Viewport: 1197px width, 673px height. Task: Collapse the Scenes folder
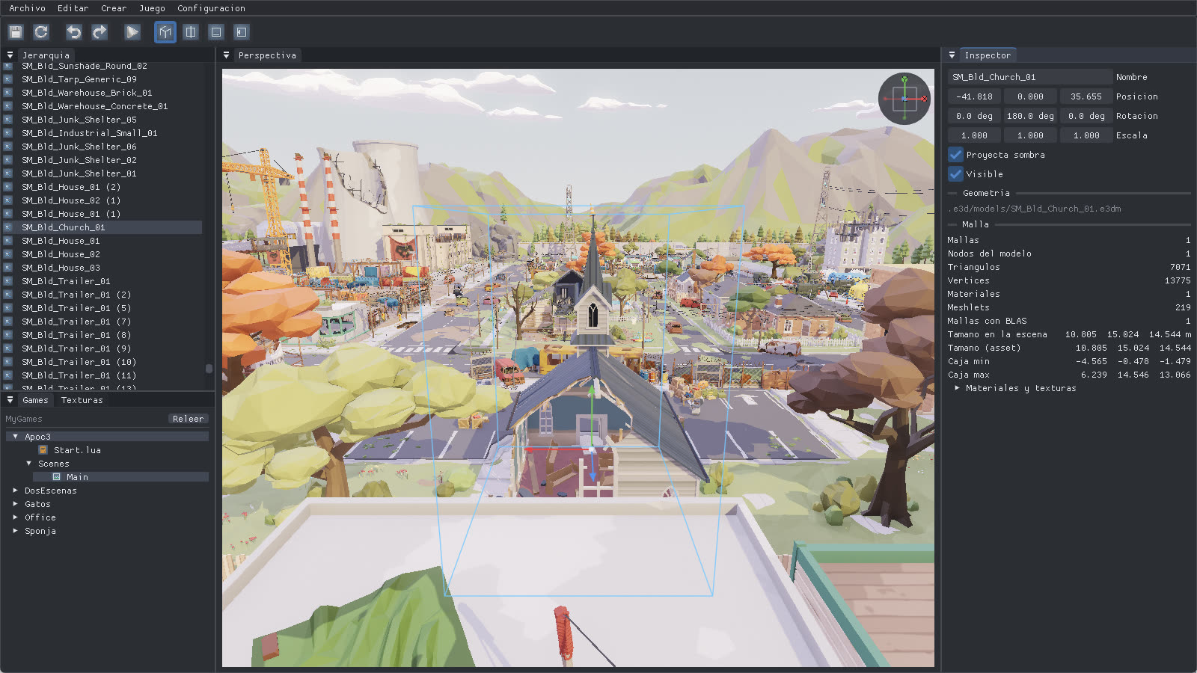[28, 464]
